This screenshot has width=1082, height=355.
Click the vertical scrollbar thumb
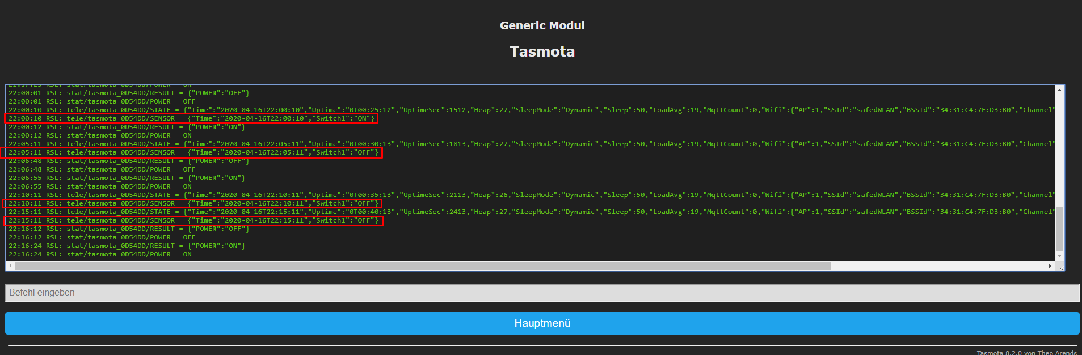pyautogui.click(x=1059, y=229)
